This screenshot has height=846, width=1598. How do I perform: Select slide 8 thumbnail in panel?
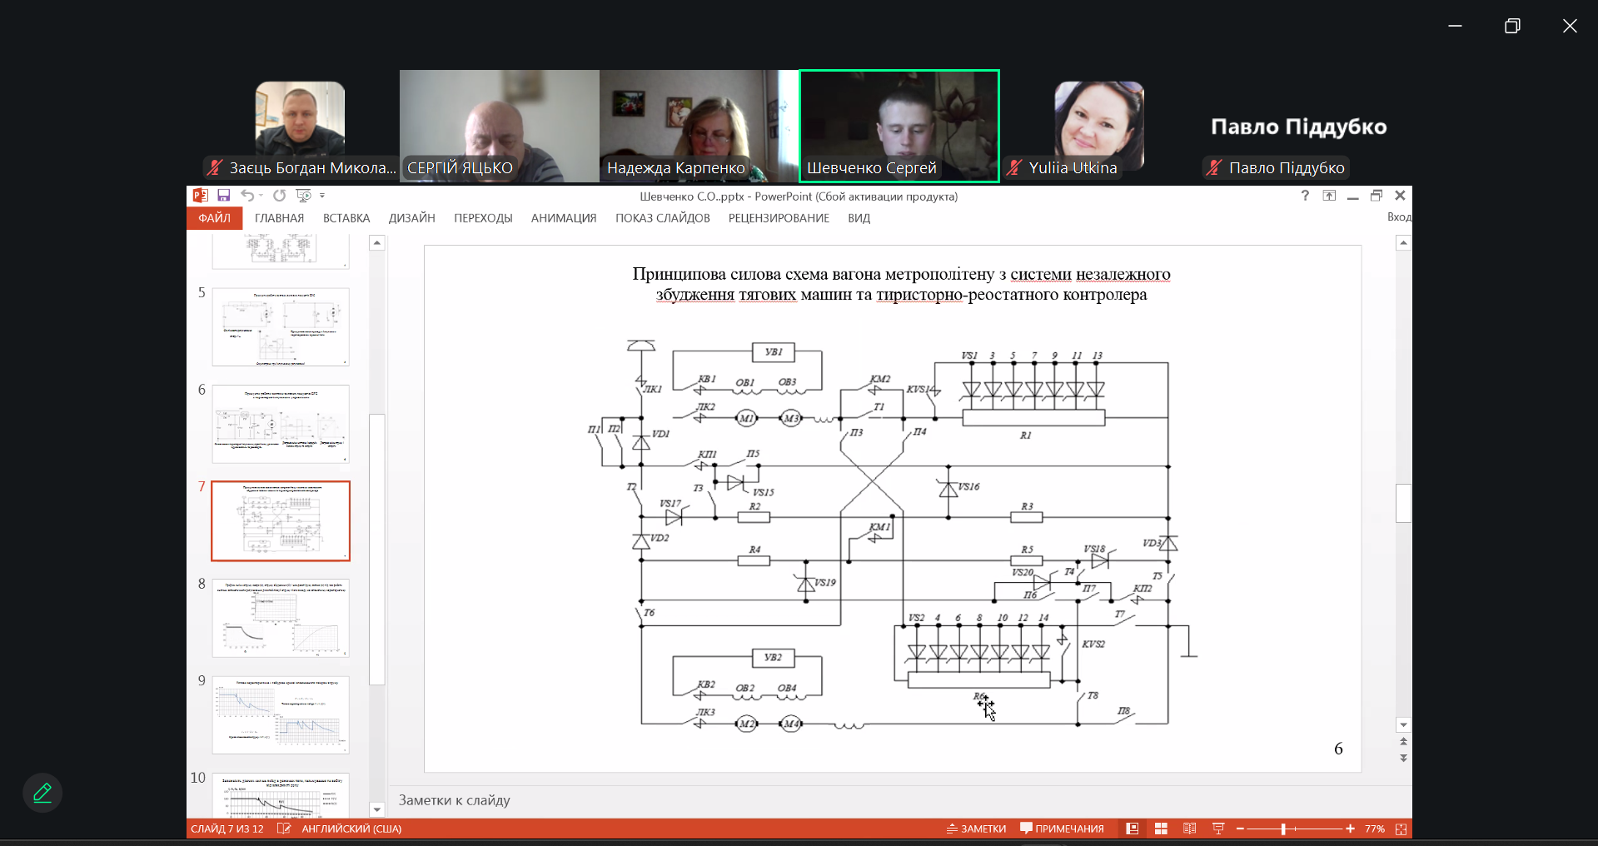pos(281,618)
